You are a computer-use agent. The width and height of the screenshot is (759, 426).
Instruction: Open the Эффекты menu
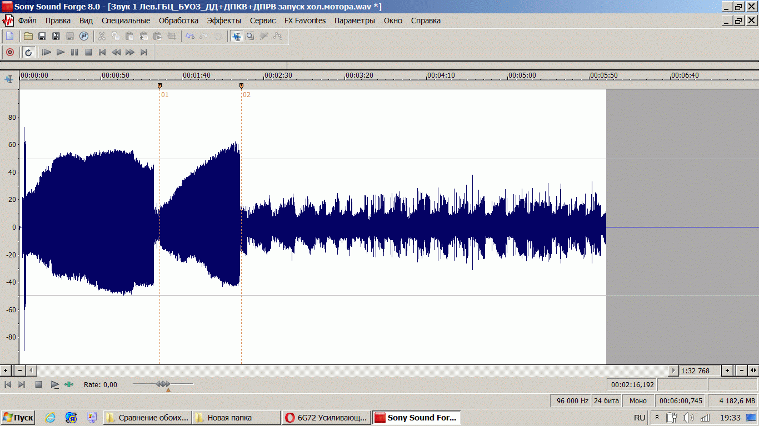coord(224,21)
